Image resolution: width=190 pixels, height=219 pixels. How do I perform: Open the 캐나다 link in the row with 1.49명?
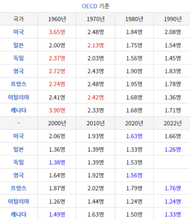(19, 214)
